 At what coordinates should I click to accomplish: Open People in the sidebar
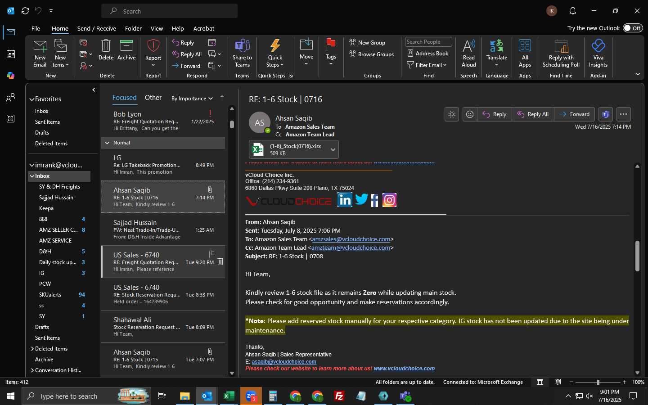point(11,97)
